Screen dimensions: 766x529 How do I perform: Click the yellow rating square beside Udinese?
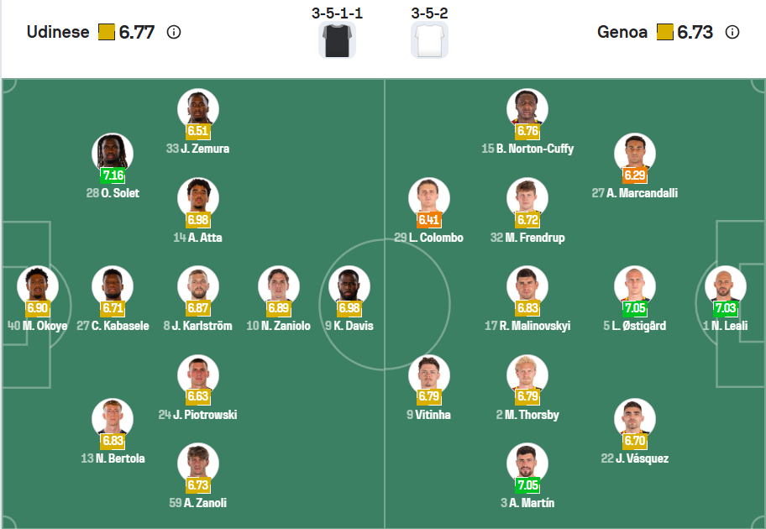107,33
